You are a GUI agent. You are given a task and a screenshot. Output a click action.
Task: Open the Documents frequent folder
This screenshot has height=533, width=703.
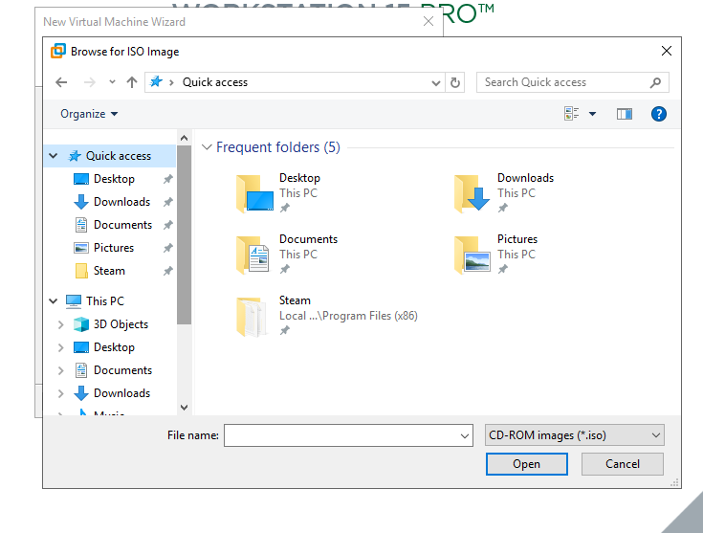[287, 255]
